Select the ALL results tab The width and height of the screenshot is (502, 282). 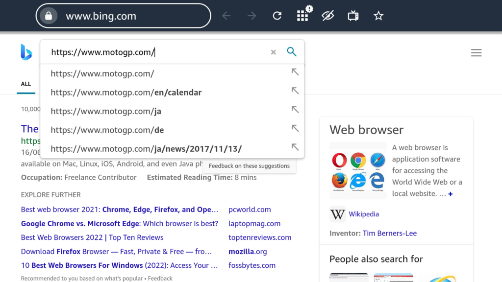pos(26,84)
